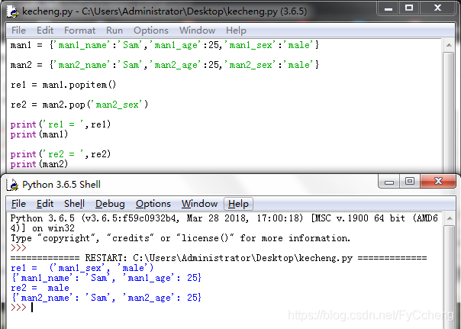Click the line "print('re2 = ',re2)"
461x329 pixels.
(x=60, y=154)
